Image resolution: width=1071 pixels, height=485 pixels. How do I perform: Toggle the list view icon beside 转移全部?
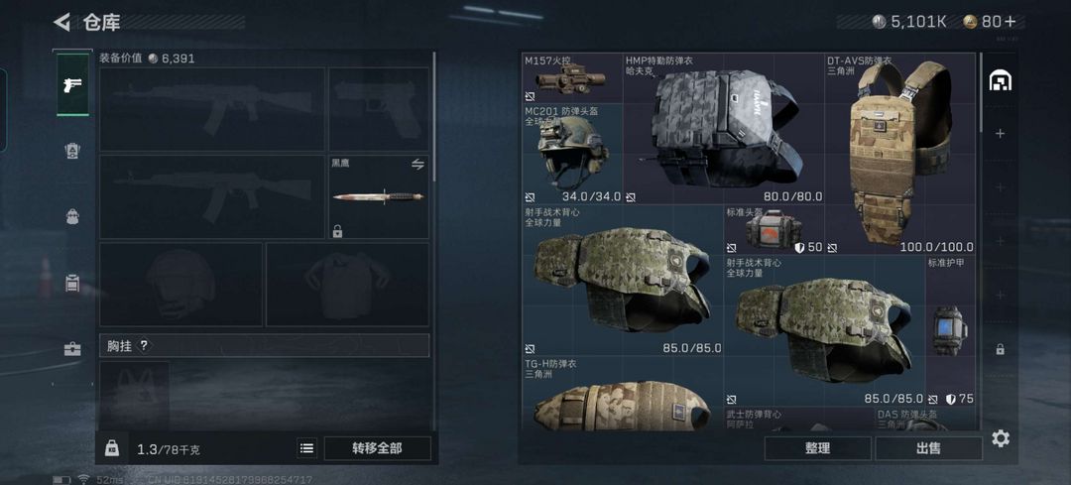[307, 448]
